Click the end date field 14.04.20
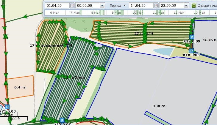This screenshot has height=125, width=217. tap(141, 5)
